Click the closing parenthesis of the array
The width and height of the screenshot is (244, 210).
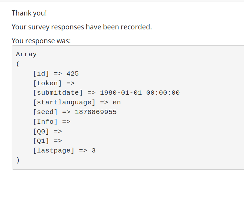18,160
